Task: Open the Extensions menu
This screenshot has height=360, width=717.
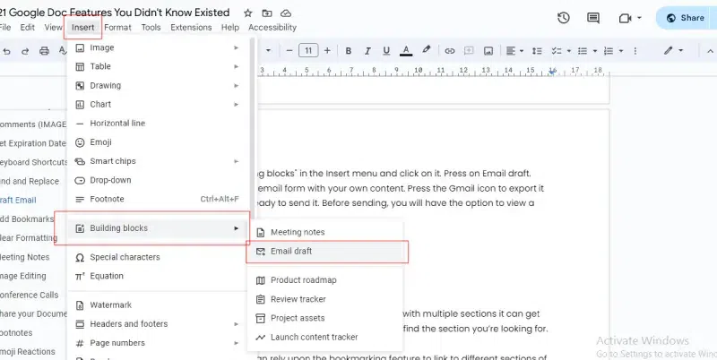Action: point(191,28)
